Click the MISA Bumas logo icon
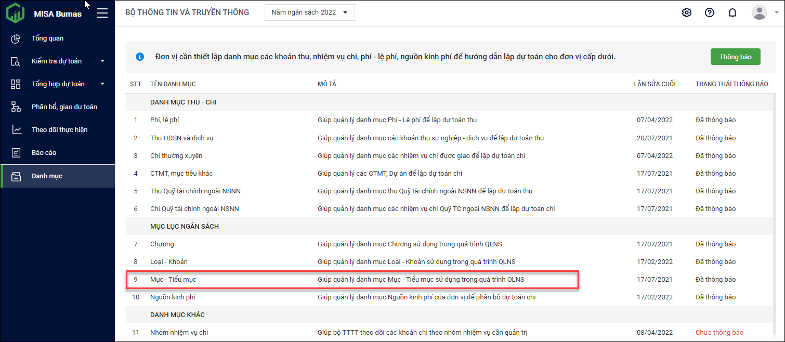The height and width of the screenshot is (342, 785). tap(15, 13)
